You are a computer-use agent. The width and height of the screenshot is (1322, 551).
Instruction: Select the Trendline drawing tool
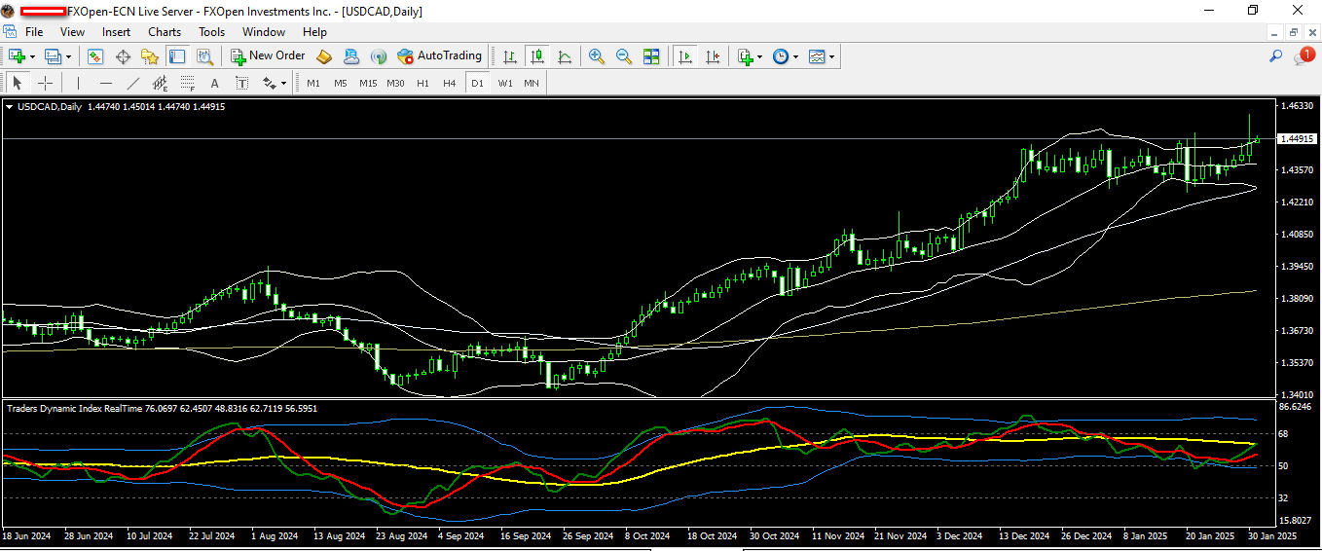(x=133, y=83)
